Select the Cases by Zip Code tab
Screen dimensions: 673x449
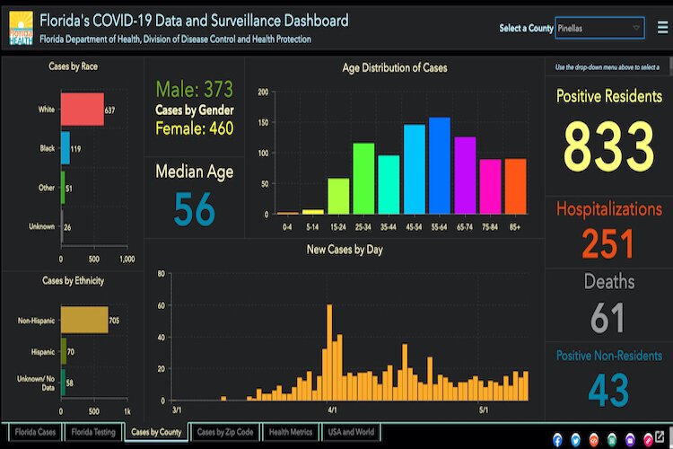[225, 432]
